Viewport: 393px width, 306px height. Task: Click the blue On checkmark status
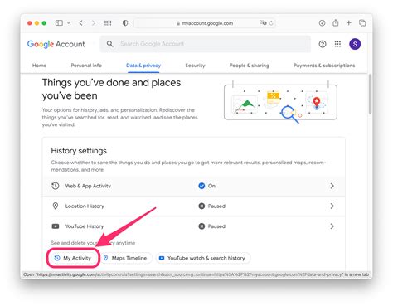pos(206,186)
